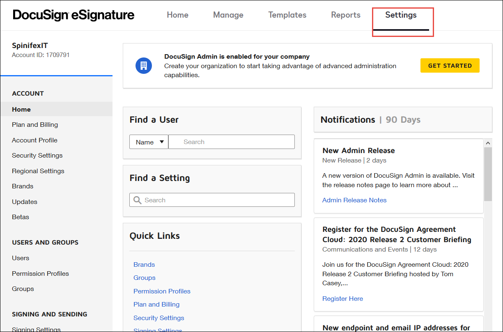Click the magnifier icon in Find a Setting

pos(138,200)
